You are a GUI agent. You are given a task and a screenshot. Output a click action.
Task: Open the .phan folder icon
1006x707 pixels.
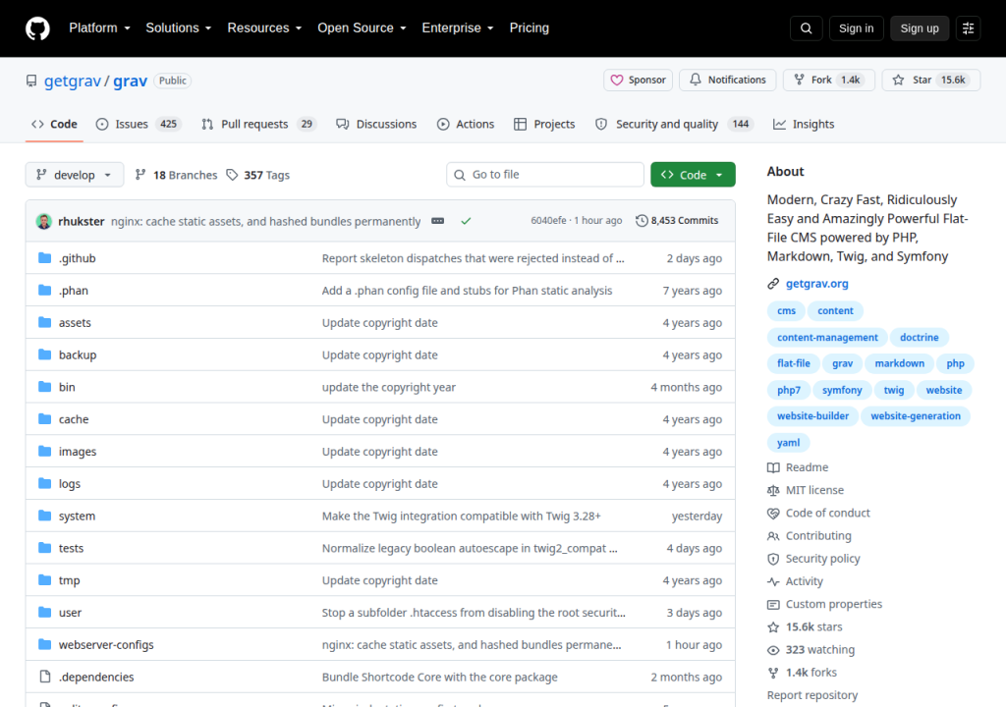(x=44, y=290)
